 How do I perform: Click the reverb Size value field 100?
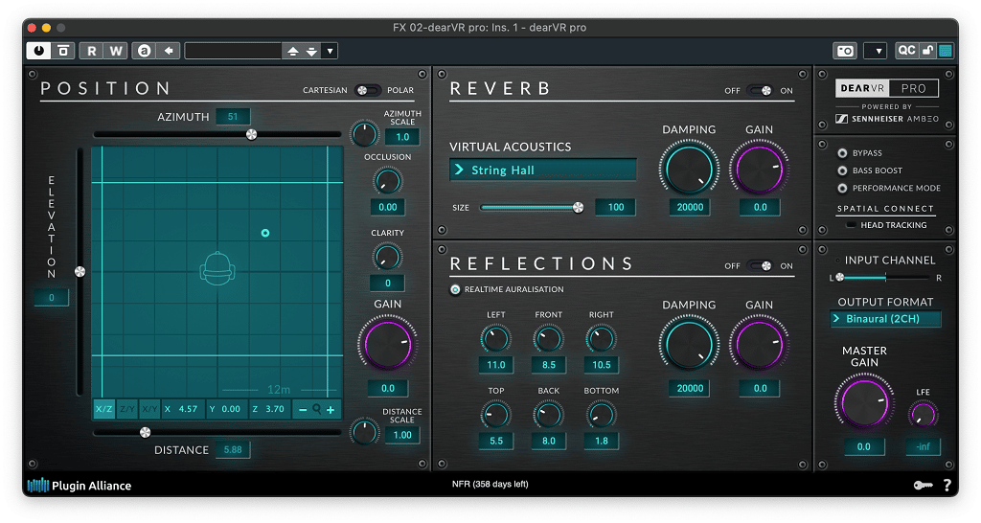pos(616,207)
